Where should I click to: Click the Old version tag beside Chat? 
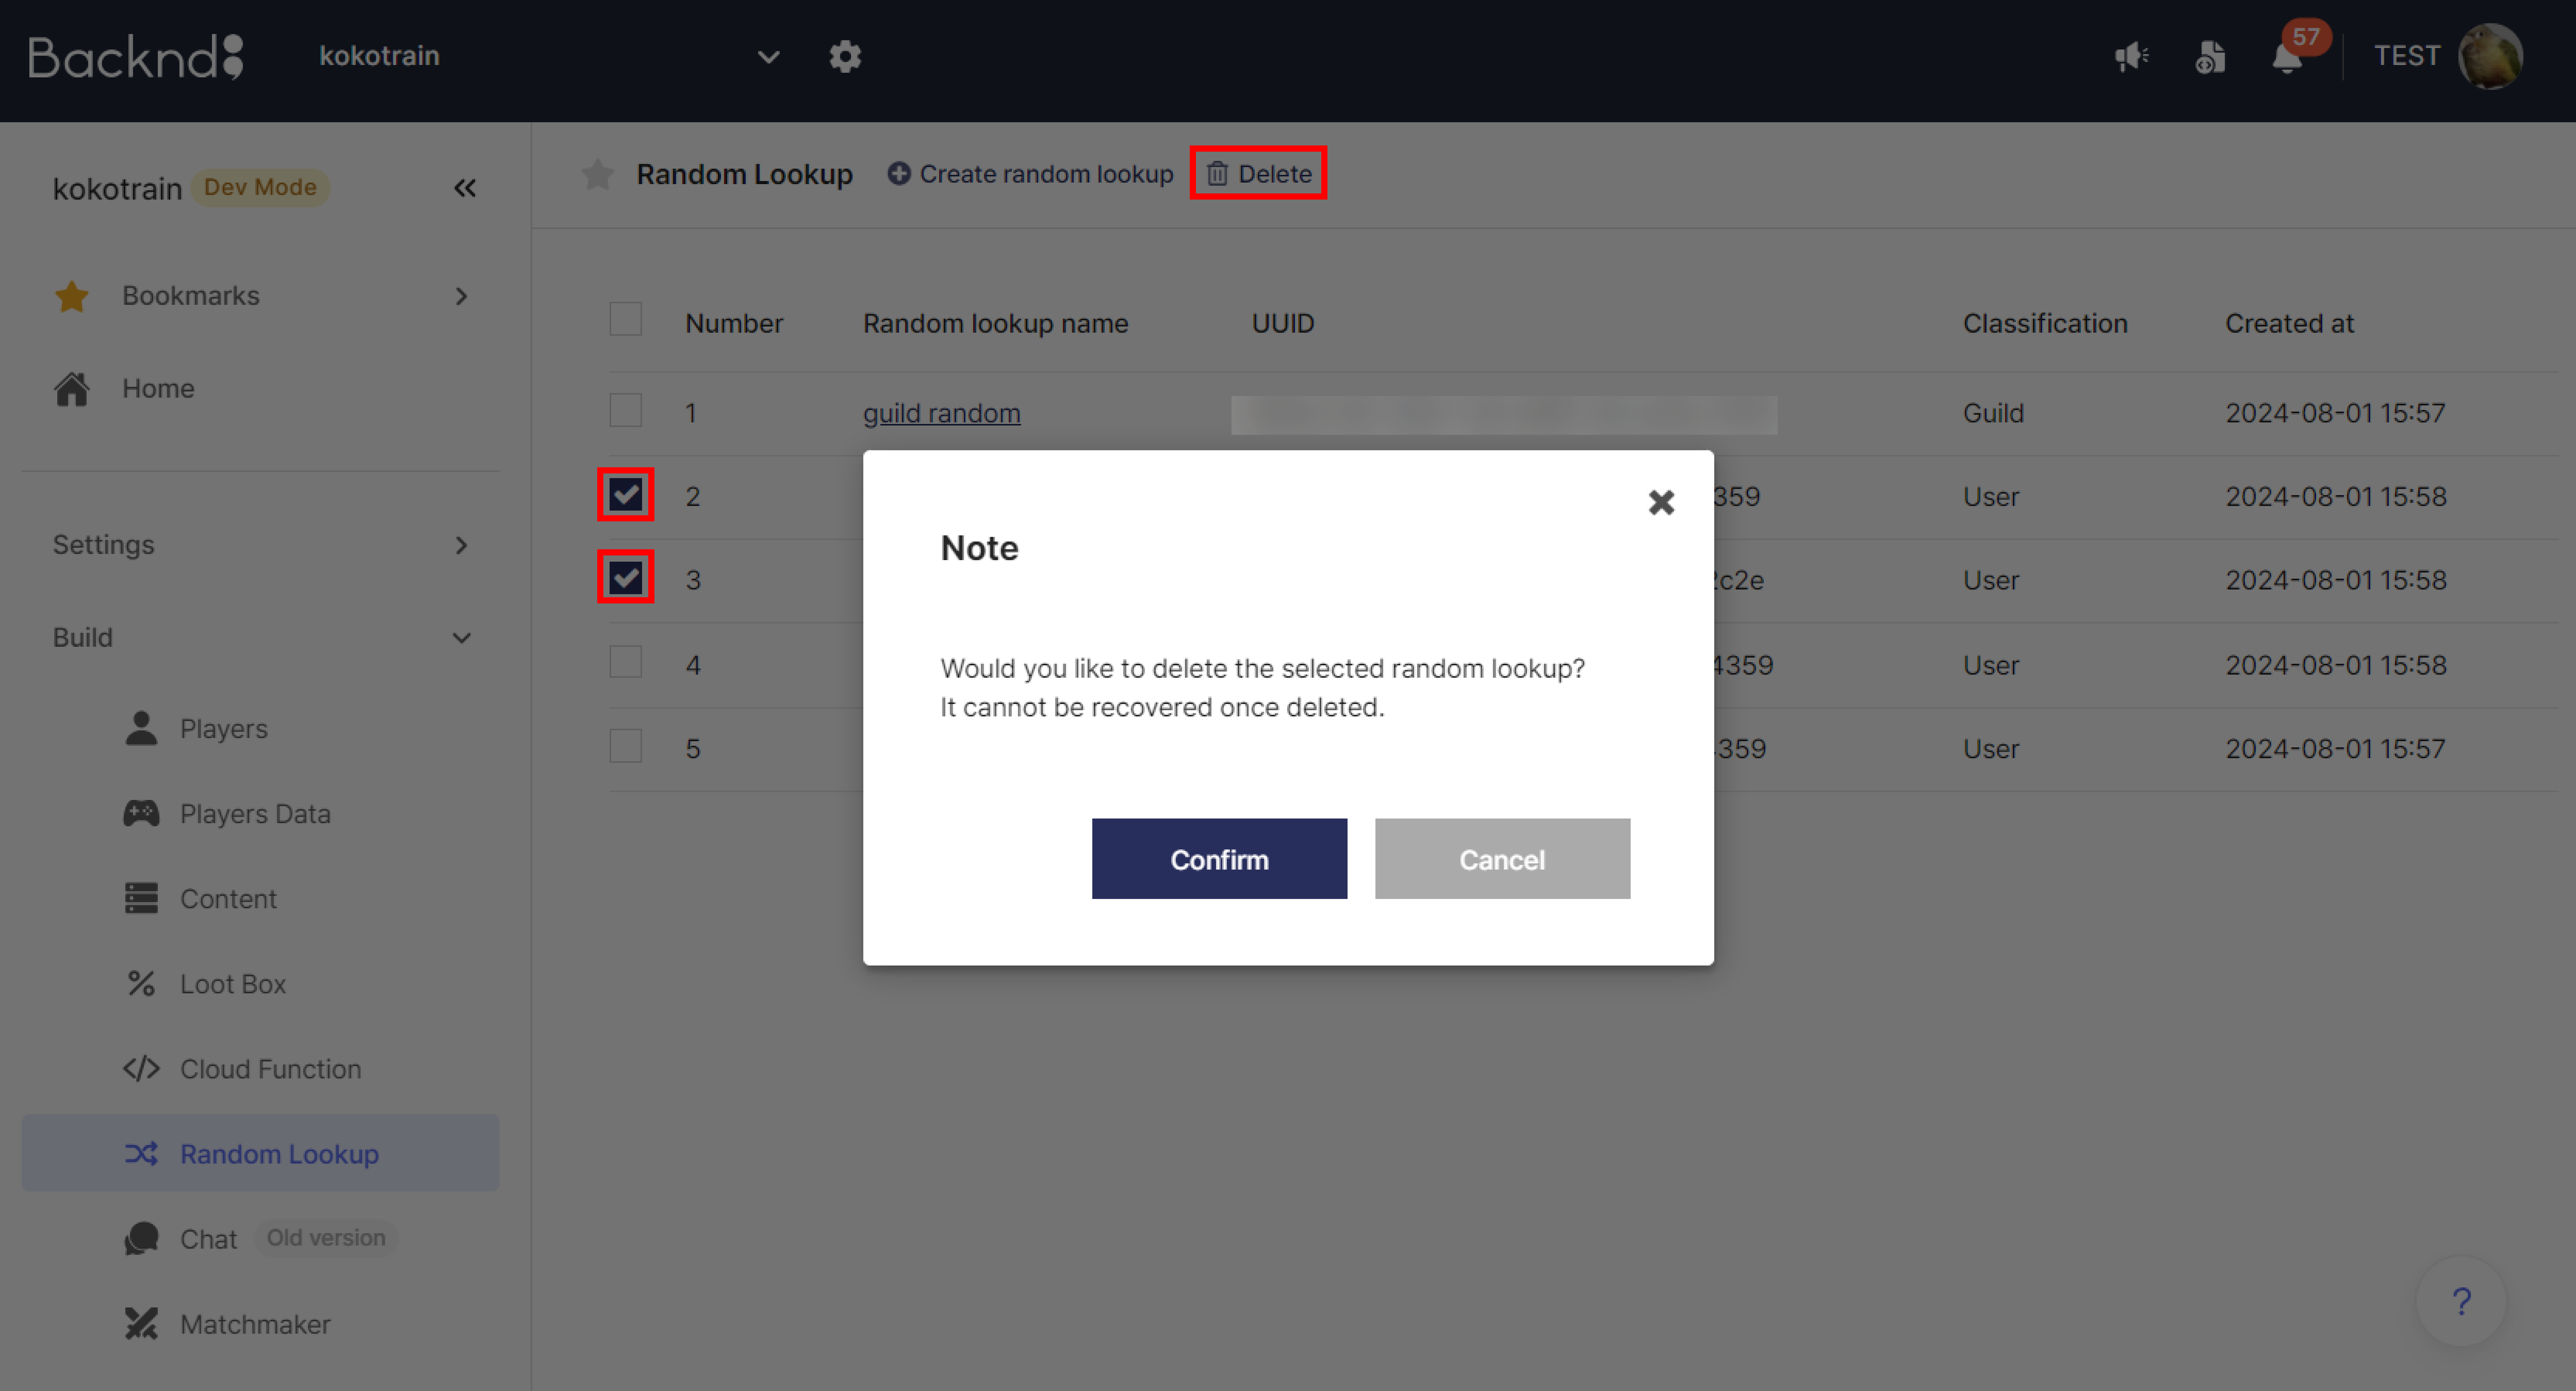click(x=326, y=1238)
